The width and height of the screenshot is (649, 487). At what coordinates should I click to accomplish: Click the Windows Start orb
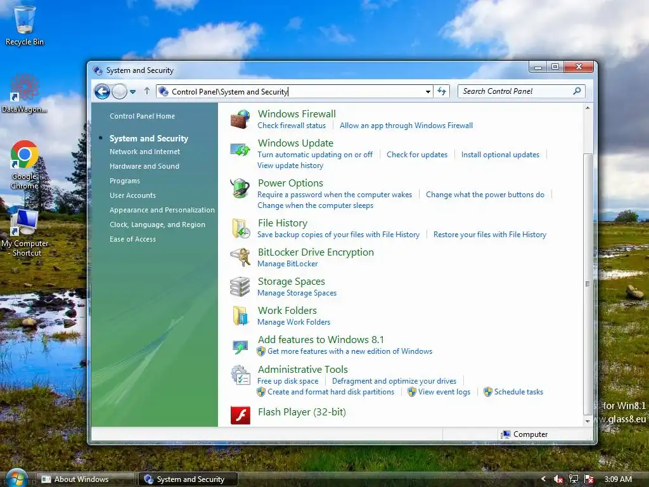coord(16,478)
